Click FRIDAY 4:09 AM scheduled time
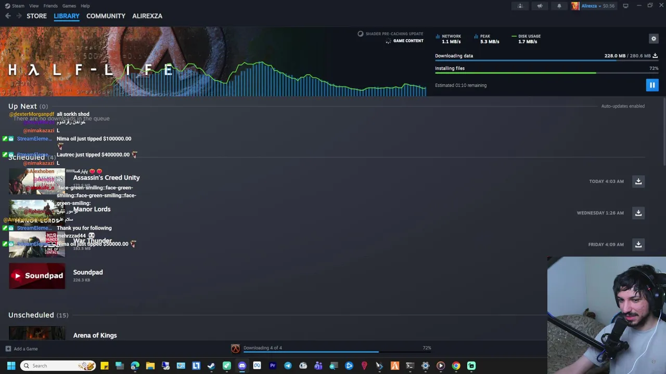The width and height of the screenshot is (666, 374). point(606,244)
